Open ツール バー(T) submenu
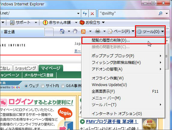 coord(123,105)
